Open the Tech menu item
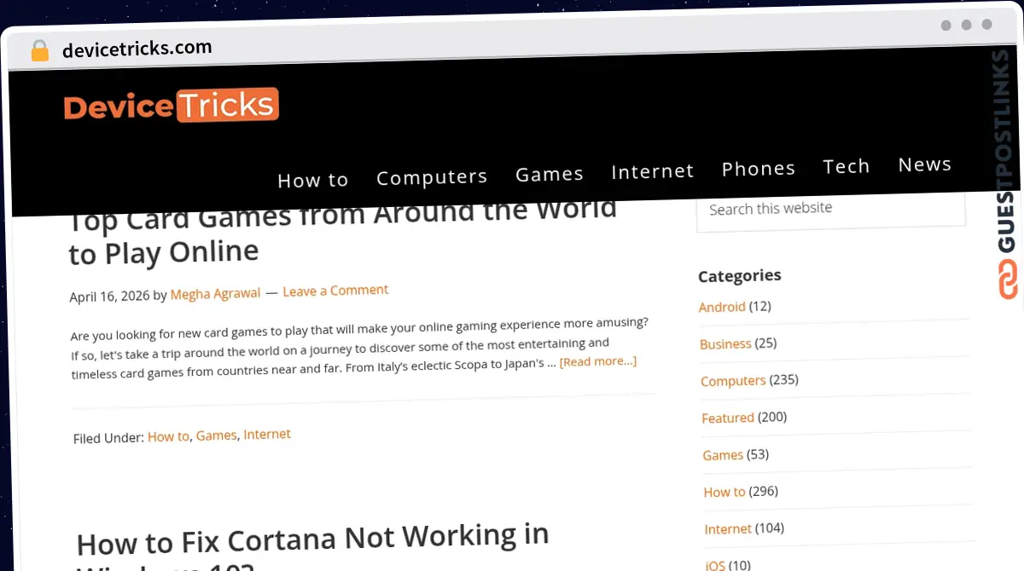 click(x=847, y=166)
